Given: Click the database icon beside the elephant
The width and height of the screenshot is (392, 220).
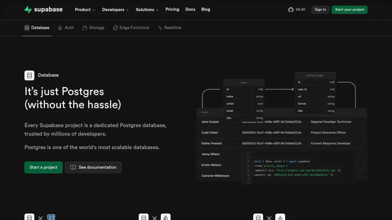Looking at the screenshot, I should (29, 217).
